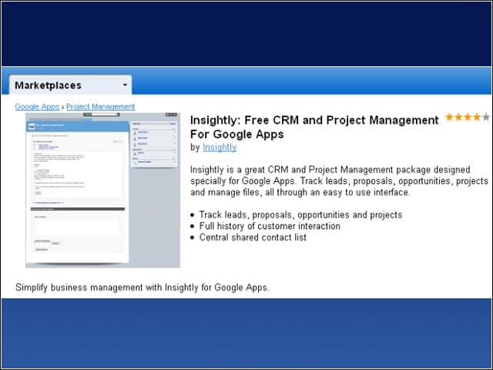
Task: Open the Project Management breadcrumb link
Action: click(101, 106)
